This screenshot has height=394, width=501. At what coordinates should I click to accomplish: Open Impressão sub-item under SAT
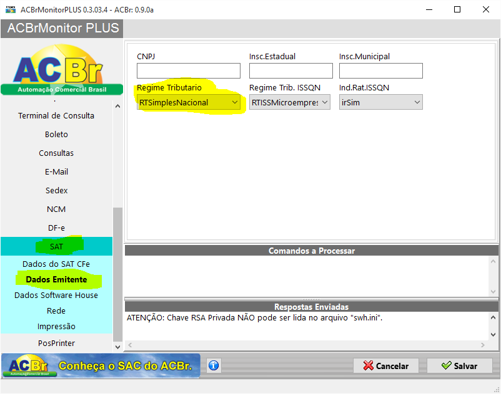point(56,327)
